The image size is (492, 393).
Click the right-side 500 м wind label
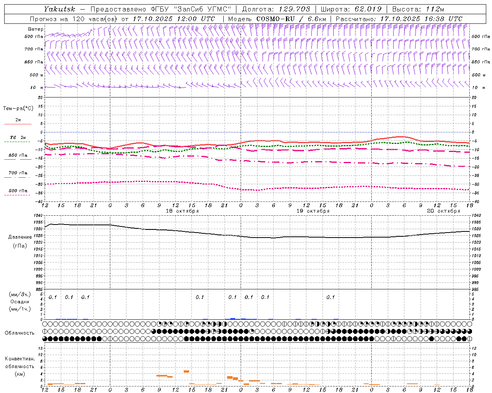point(479,75)
